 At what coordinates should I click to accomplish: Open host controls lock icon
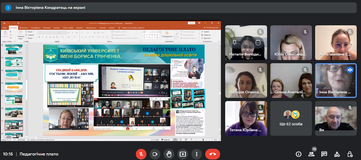click(x=350, y=154)
